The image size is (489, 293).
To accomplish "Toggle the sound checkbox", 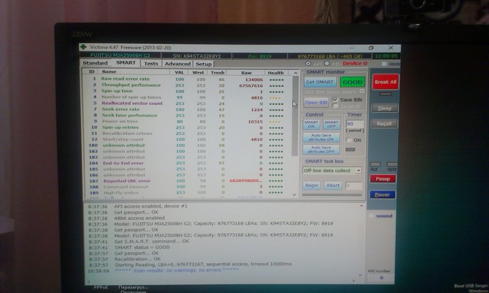I will coord(372,215).
